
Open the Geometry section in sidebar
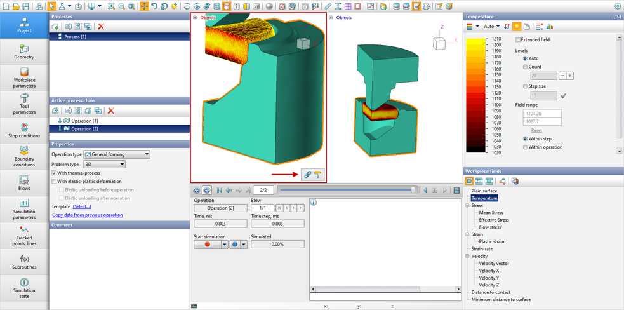24,51
